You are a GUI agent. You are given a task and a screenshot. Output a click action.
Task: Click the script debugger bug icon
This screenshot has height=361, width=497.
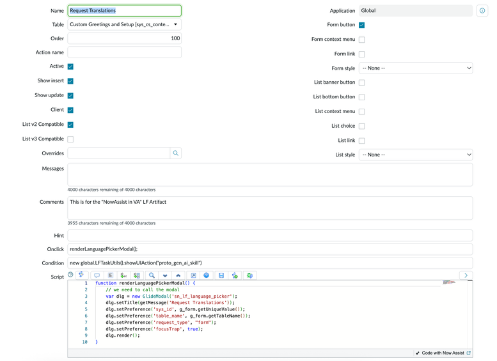pos(249,275)
